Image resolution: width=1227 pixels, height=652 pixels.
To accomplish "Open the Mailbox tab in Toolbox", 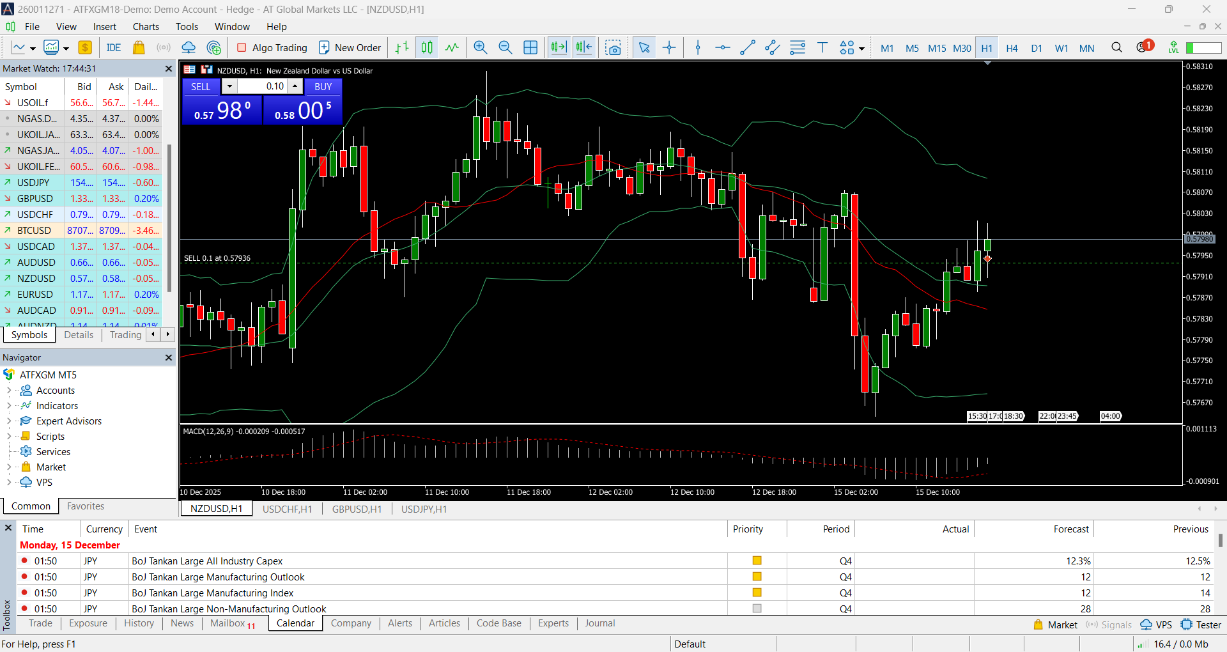I will point(233,623).
